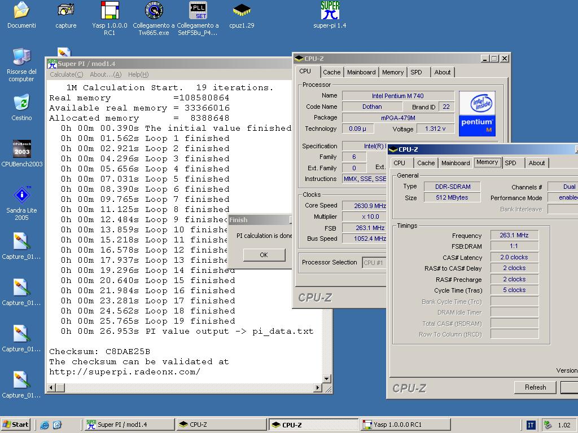Open Collegamento a Tw865.exe shortcut

click(x=154, y=19)
